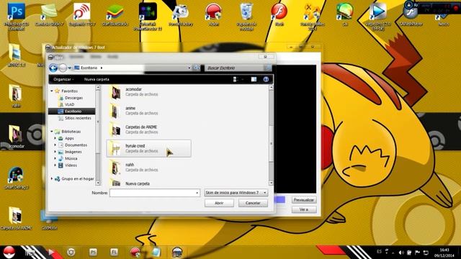Select the Carpetas de ANIME folder in list

click(148, 129)
